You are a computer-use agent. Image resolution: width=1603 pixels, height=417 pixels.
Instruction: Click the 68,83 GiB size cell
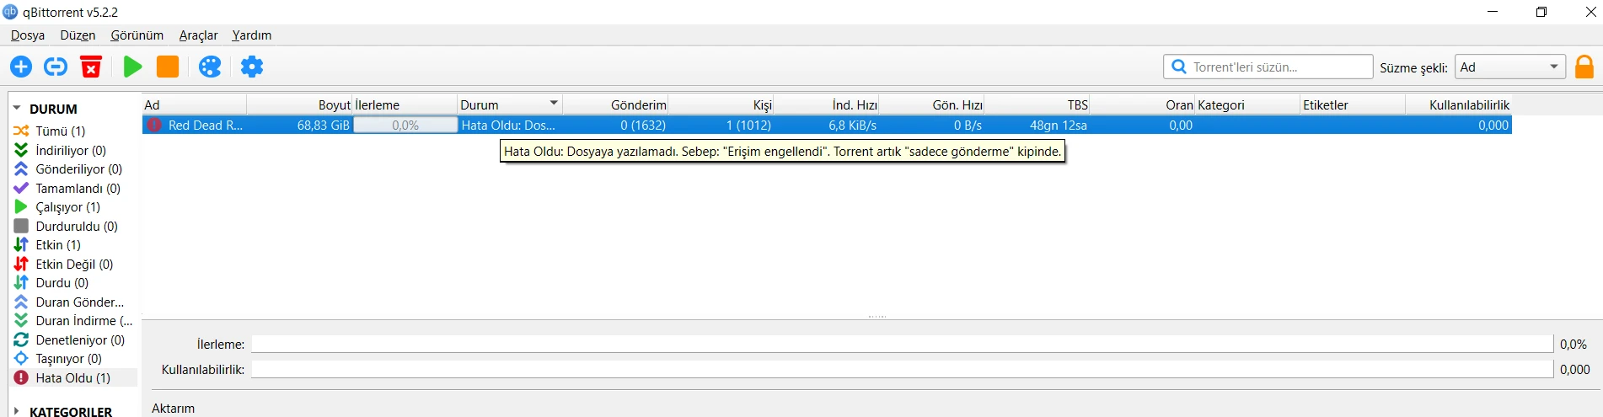point(323,125)
